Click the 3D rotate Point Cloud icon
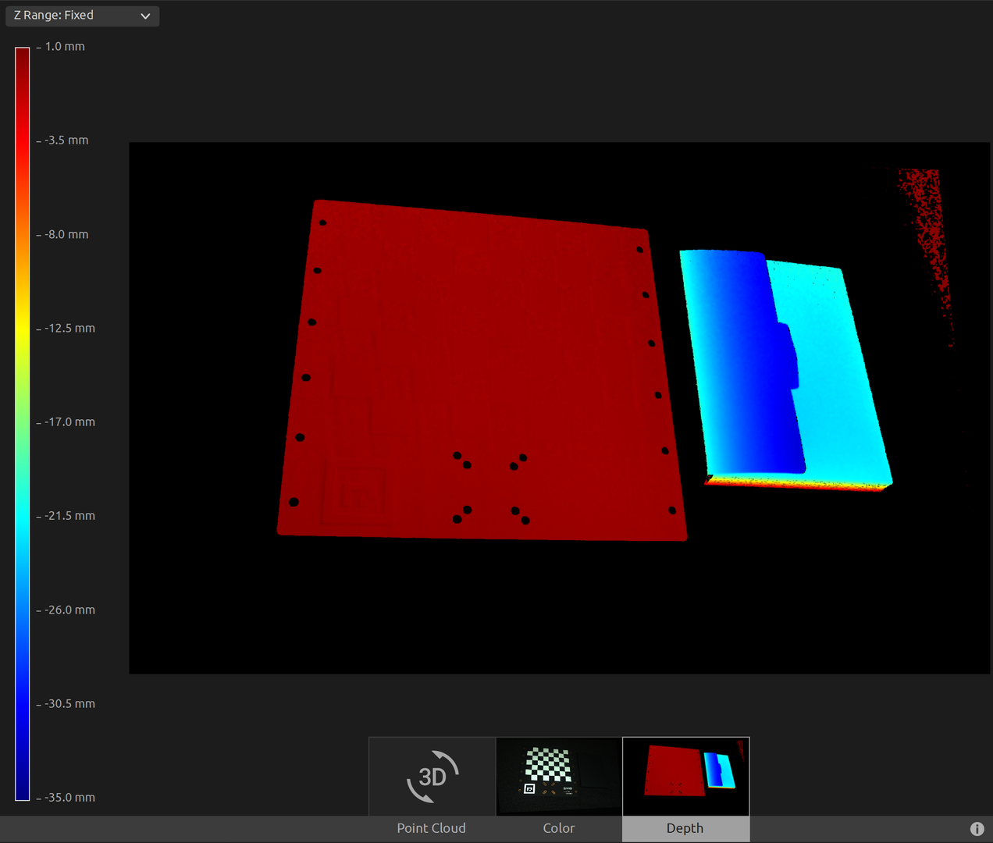This screenshot has height=843, width=993. point(432,776)
